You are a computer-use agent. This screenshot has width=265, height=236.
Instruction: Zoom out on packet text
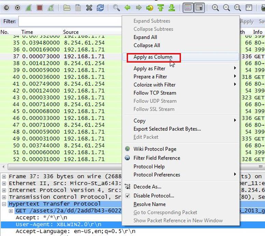point(226,8)
